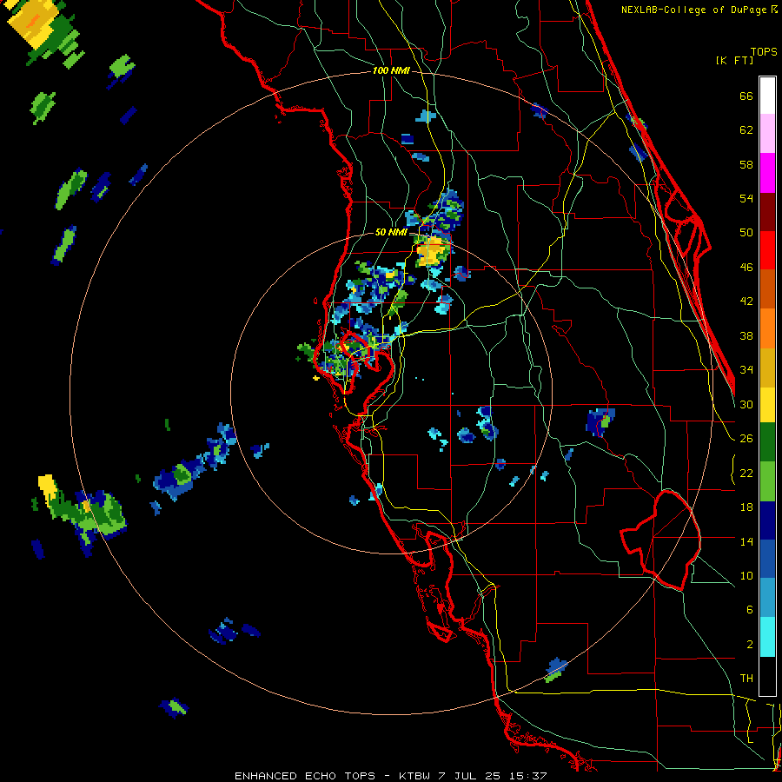Select the white swatch beside legend value 66
The image size is (782, 782).
click(767, 96)
